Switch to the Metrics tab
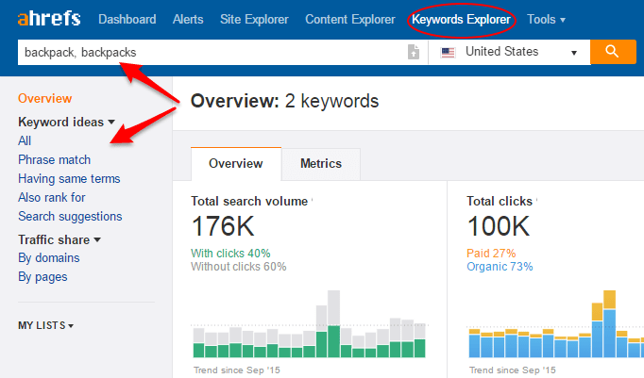The height and width of the screenshot is (378, 644). tap(320, 163)
